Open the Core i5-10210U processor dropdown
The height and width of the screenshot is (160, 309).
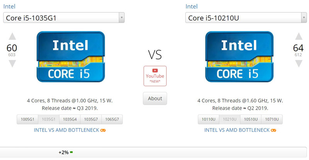(246, 18)
